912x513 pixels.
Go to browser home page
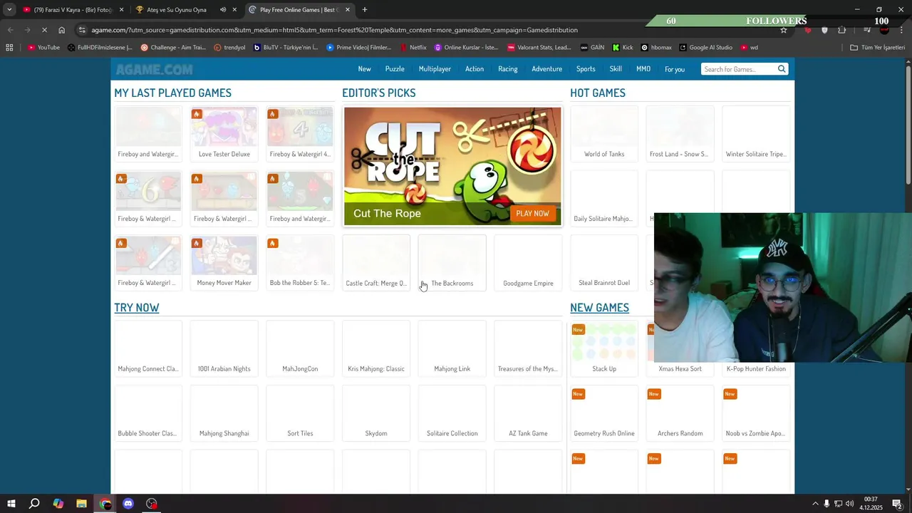click(x=62, y=30)
